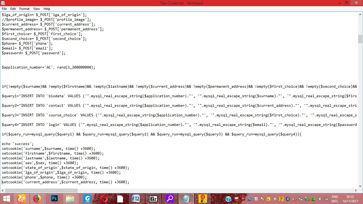Image resolution: width=363 pixels, height=204 pixels.
Task: Open the View menu
Action: 36,9
